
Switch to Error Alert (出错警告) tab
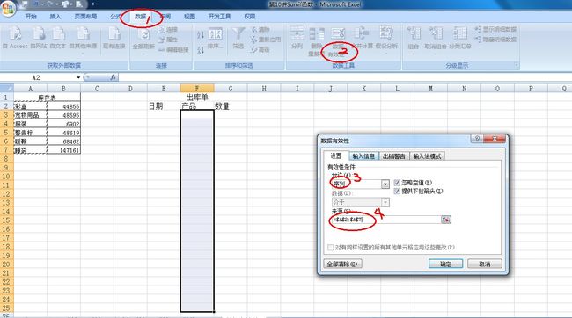click(x=394, y=156)
